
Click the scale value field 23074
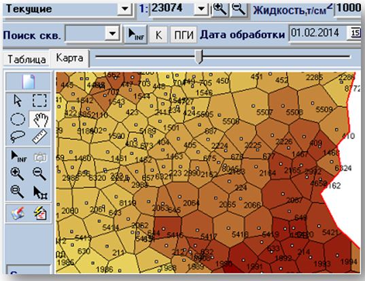tap(172, 9)
